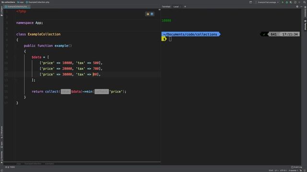The width and height of the screenshot is (307, 172).
Task: Open the Event Log in status bar
Action: point(296,167)
